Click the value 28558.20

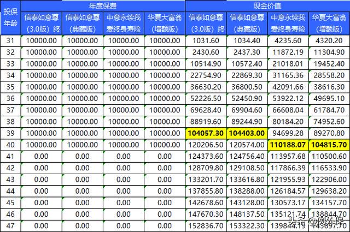coord(329,75)
